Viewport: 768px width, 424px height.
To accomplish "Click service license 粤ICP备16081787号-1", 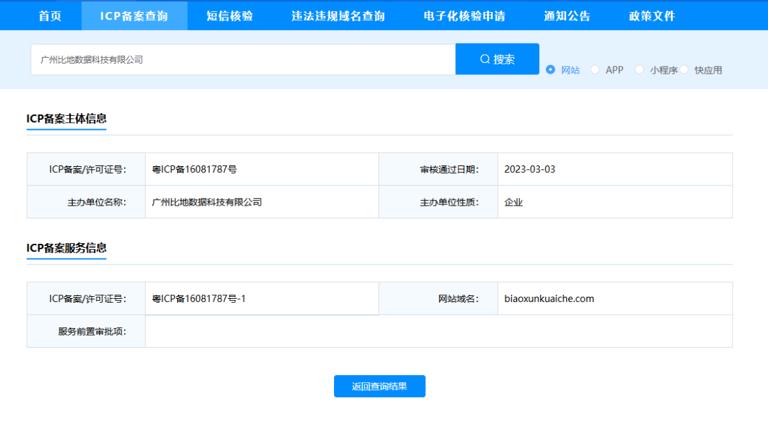I will (199, 299).
